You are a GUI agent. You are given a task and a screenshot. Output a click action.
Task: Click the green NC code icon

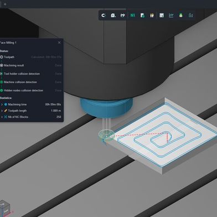point(132,15)
